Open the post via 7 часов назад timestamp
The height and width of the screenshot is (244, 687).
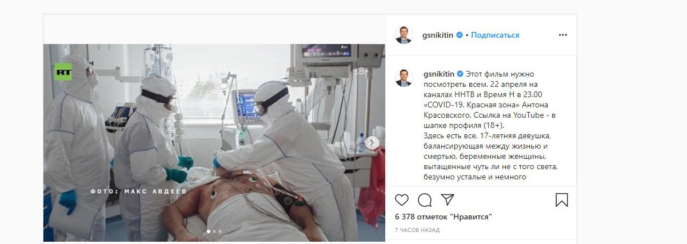(x=417, y=230)
